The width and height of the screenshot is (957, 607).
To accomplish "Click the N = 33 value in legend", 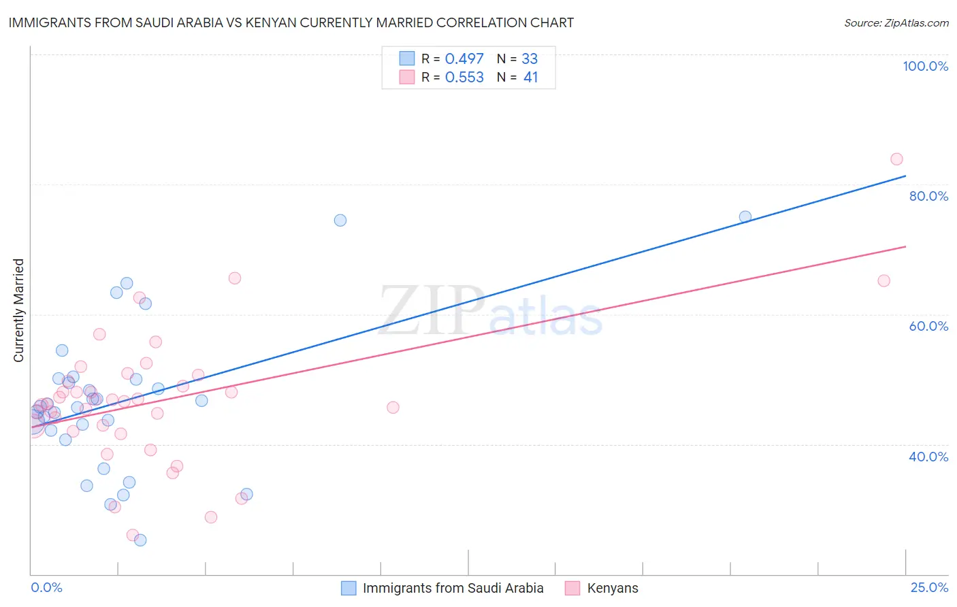I will pos(517,59).
